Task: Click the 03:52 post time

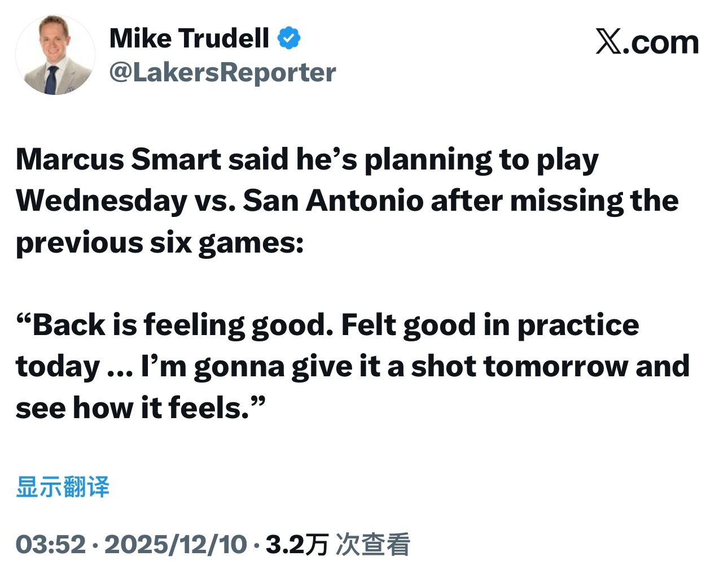Action: tap(51, 544)
